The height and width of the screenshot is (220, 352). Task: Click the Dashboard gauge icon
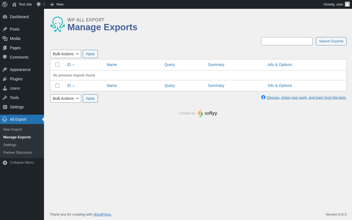point(5,17)
